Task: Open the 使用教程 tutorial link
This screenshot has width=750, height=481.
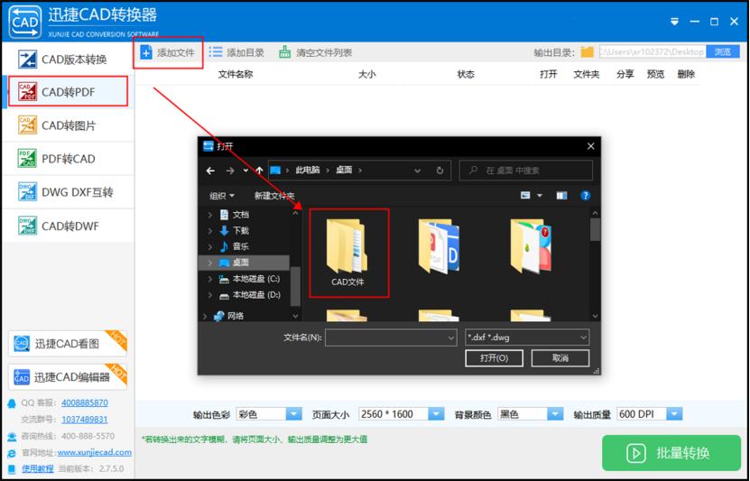Action: [x=38, y=468]
